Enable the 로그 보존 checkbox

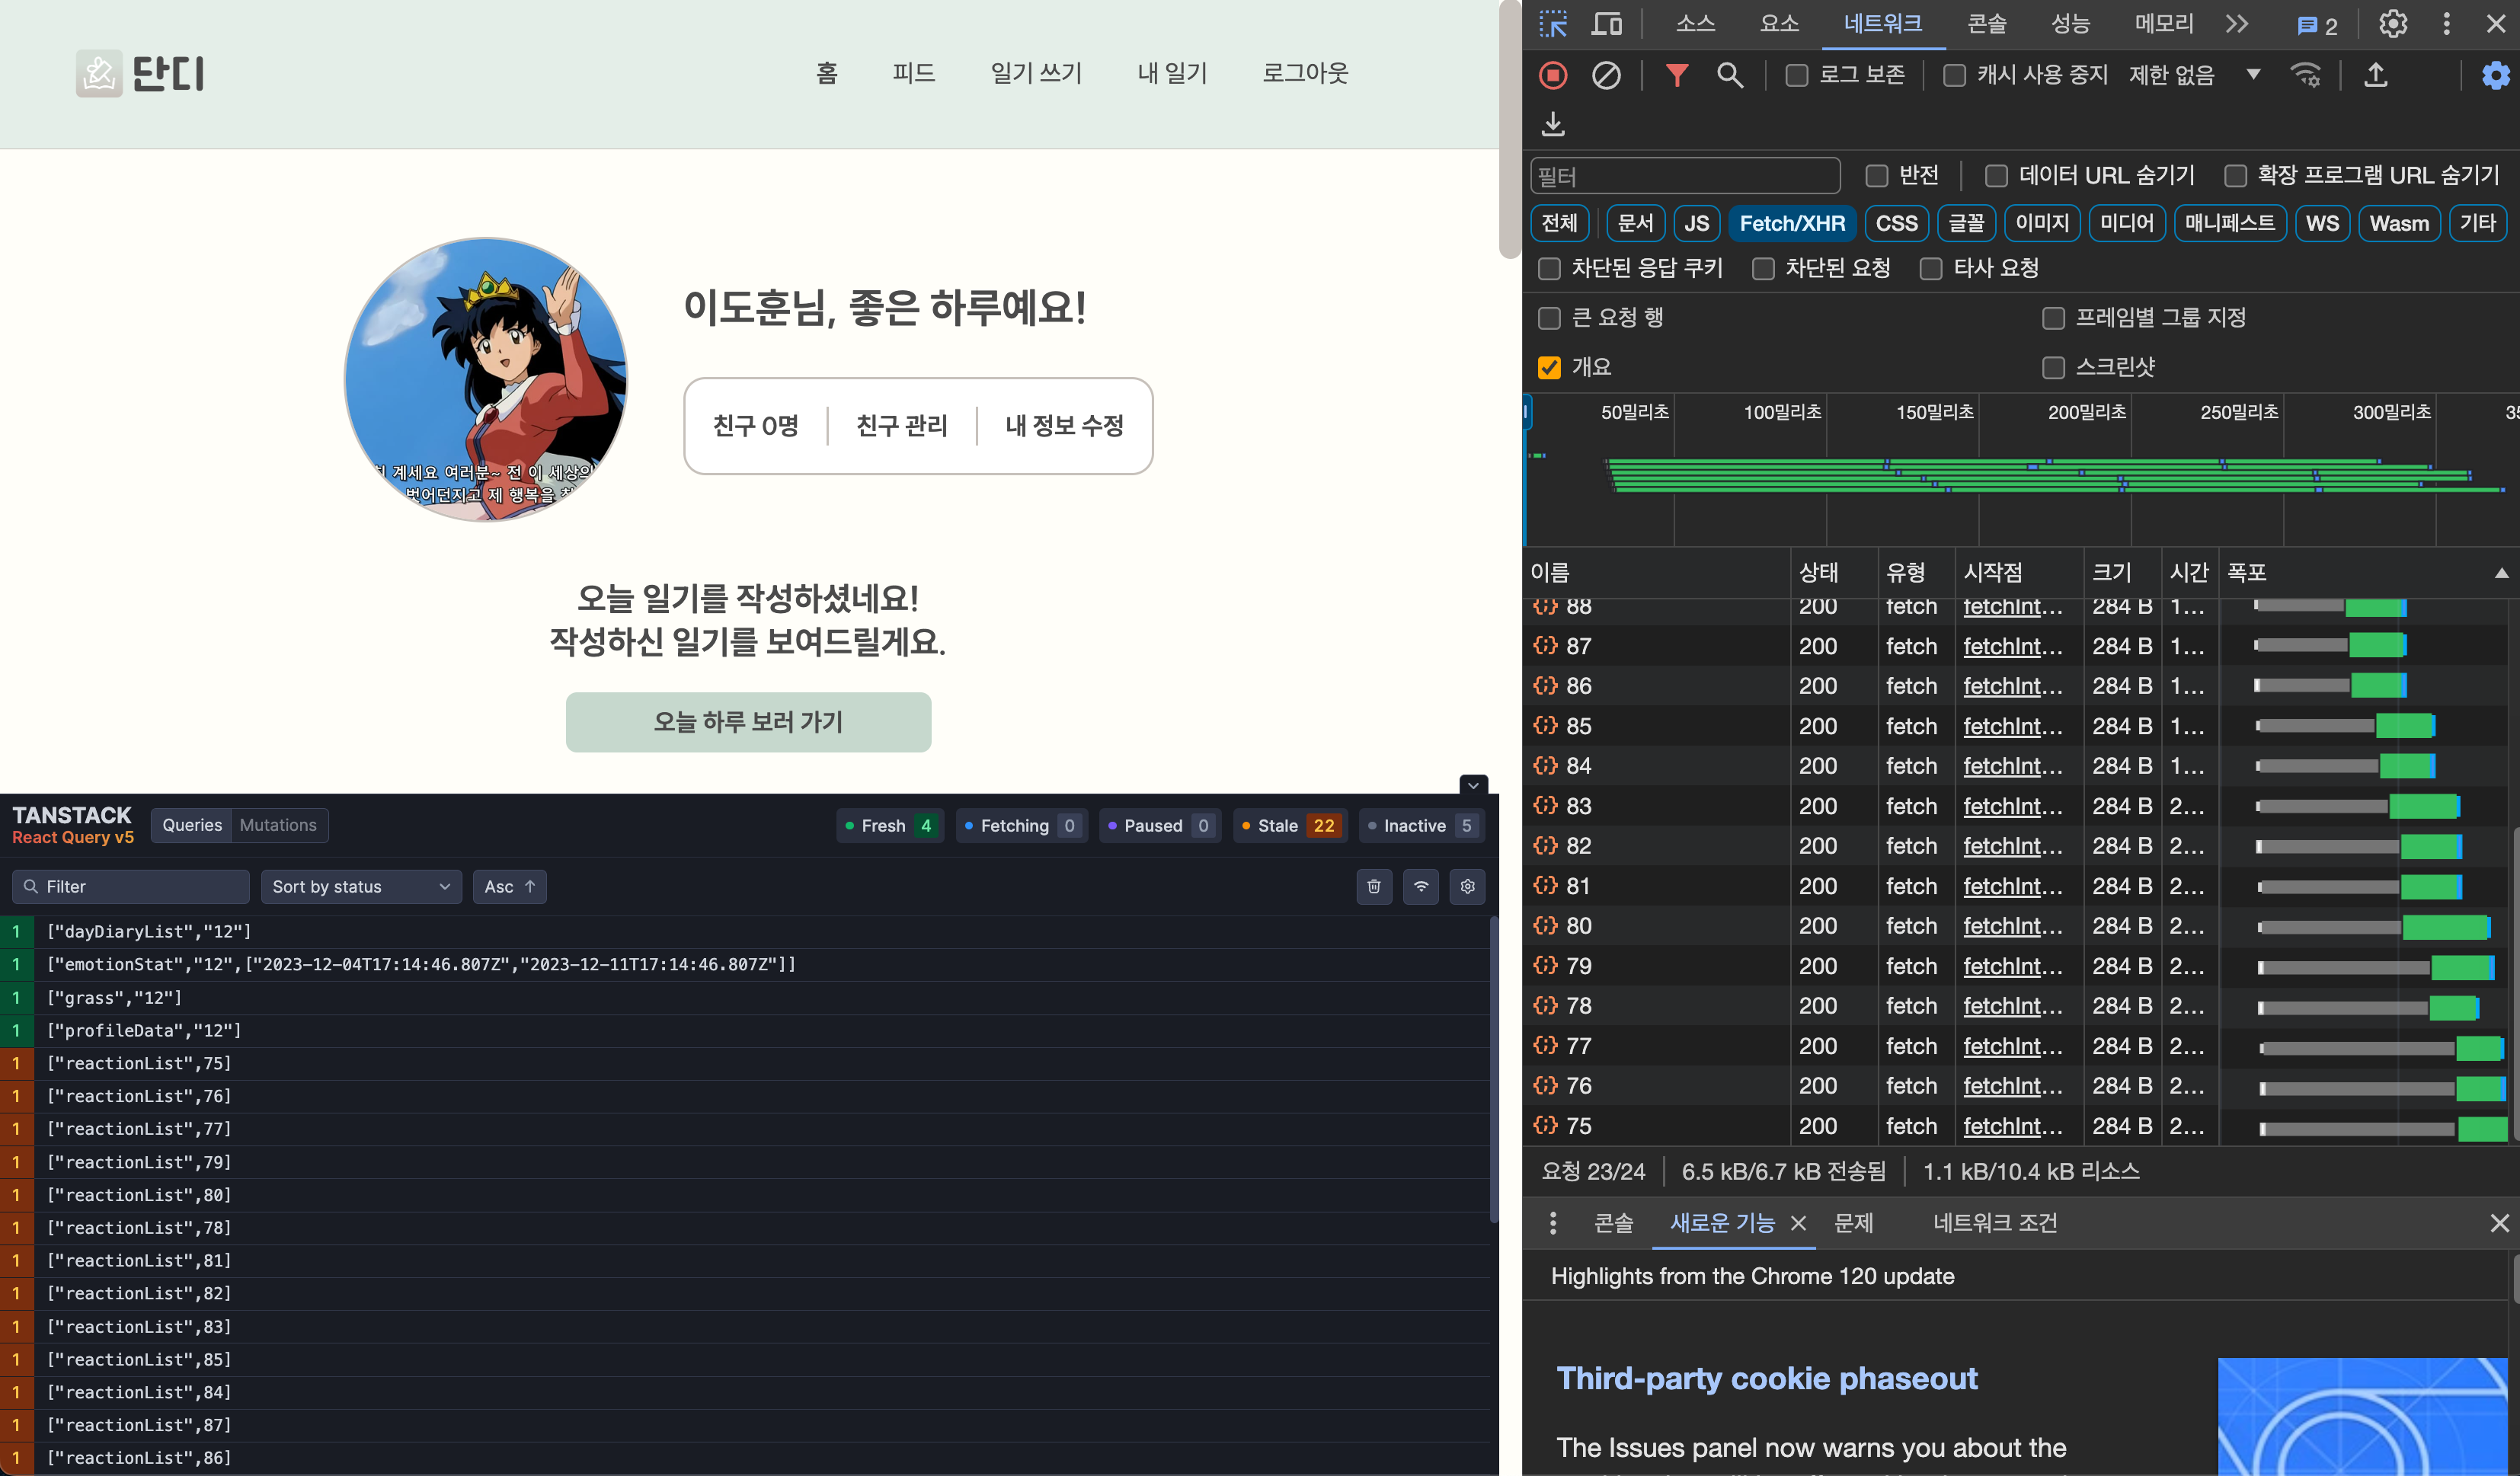(1796, 75)
